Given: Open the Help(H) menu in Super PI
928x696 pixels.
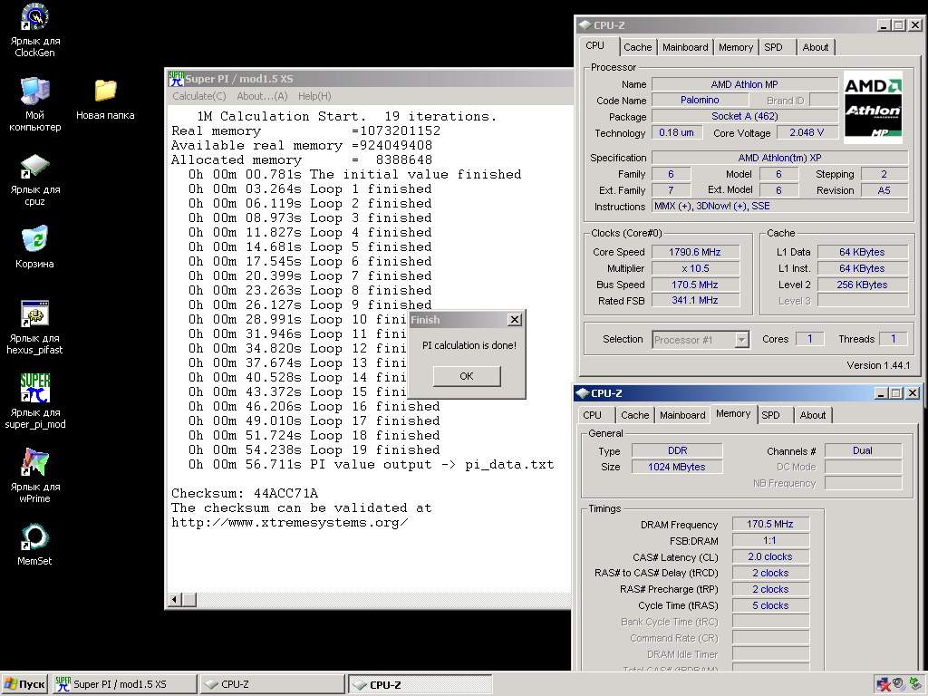Looking at the screenshot, I should (314, 96).
